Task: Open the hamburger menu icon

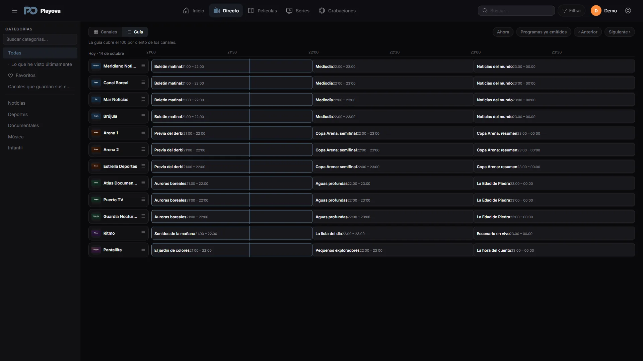Action: [x=15, y=11]
